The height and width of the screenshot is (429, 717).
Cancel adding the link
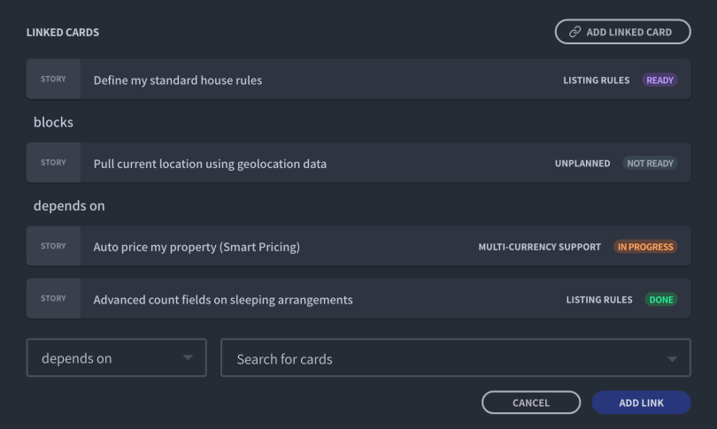531,402
